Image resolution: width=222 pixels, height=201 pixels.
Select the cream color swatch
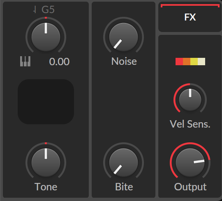click(x=201, y=62)
